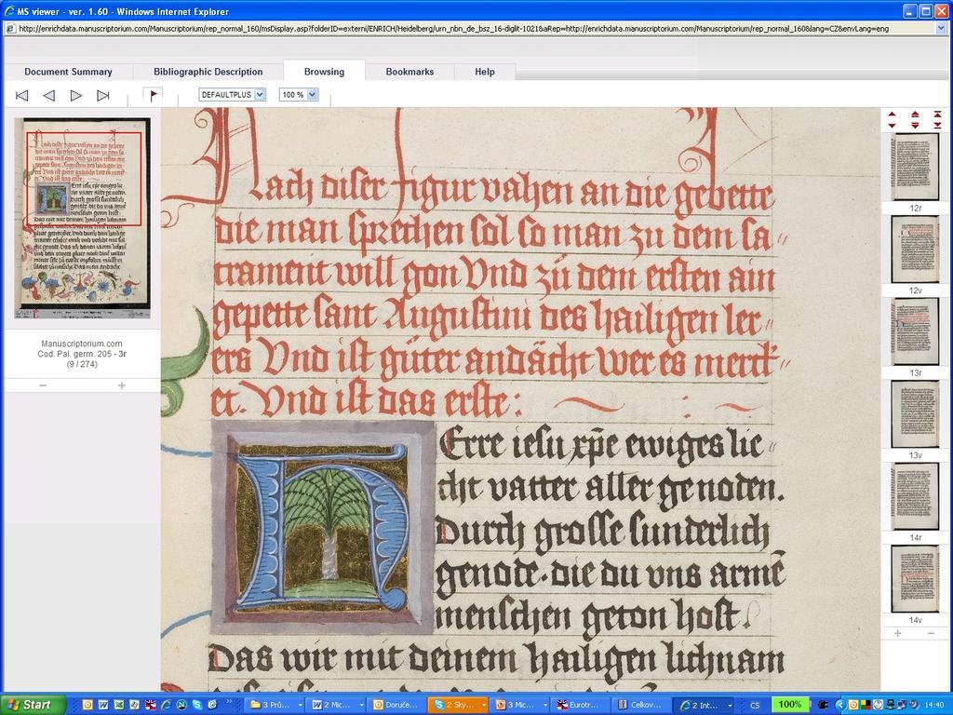
Task: Jump to the last manuscript page
Action: [x=103, y=96]
